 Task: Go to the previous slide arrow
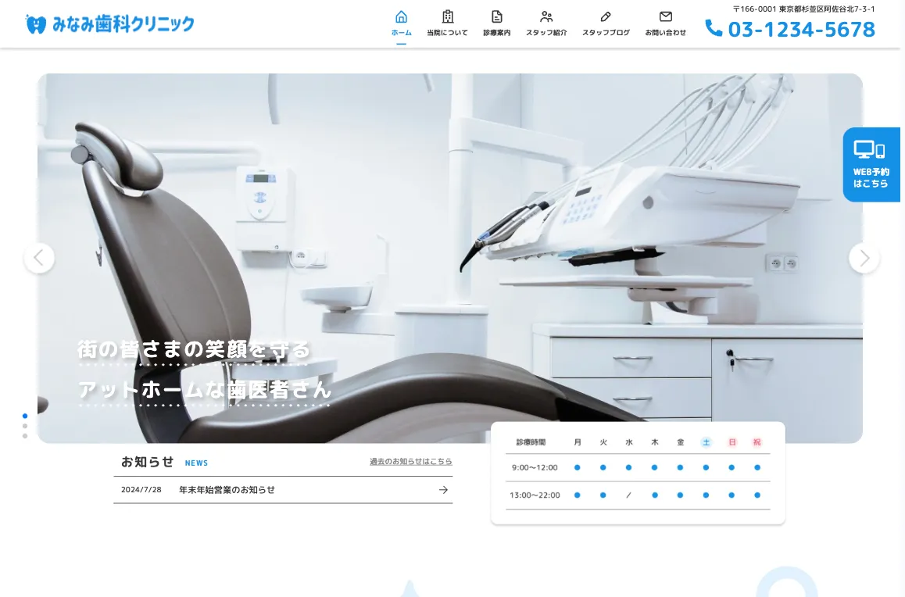pyautogui.click(x=40, y=258)
